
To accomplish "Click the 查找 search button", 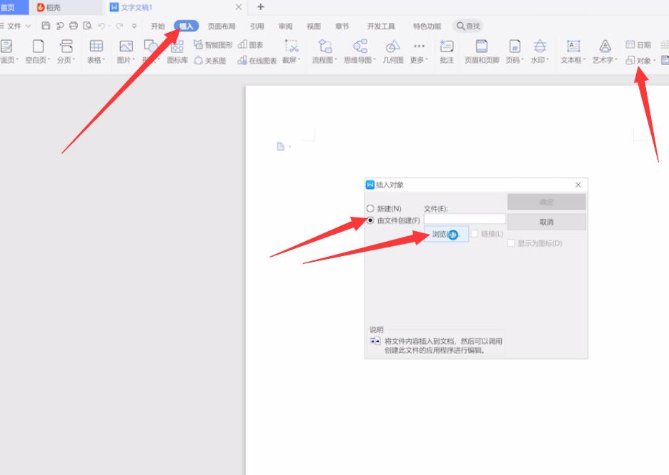I will (468, 26).
